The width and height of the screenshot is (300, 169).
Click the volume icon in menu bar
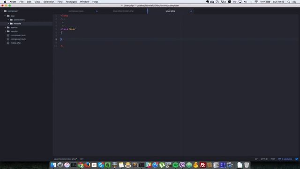click(245, 2)
